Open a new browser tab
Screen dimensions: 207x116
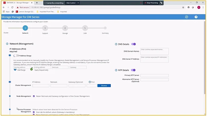[37, 3]
